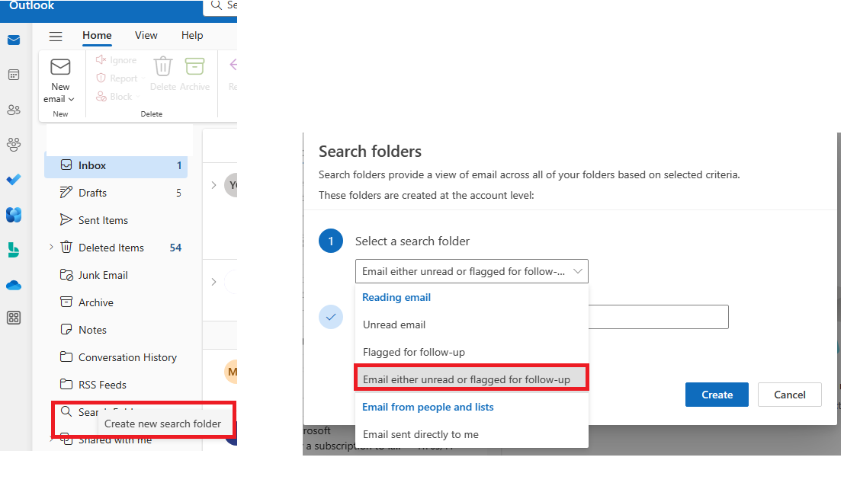This screenshot has width=844, height=486.
Task: Click the Cancel button in dialog
Action: tap(790, 395)
